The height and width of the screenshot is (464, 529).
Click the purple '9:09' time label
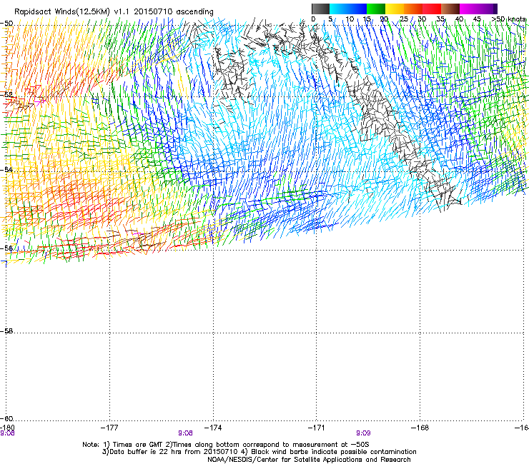[x=363, y=433]
